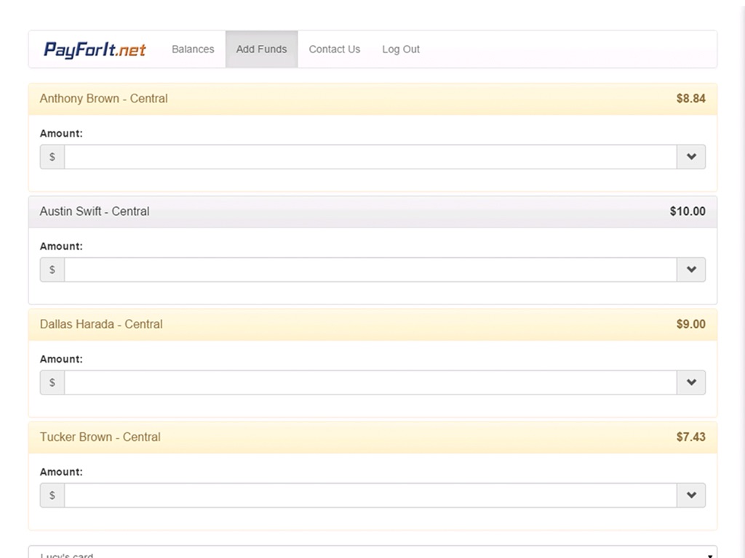Image resolution: width=745 pixels, height=558 pixels.
Task: Click the PayForIt.net logo
Action: point(95,49)
